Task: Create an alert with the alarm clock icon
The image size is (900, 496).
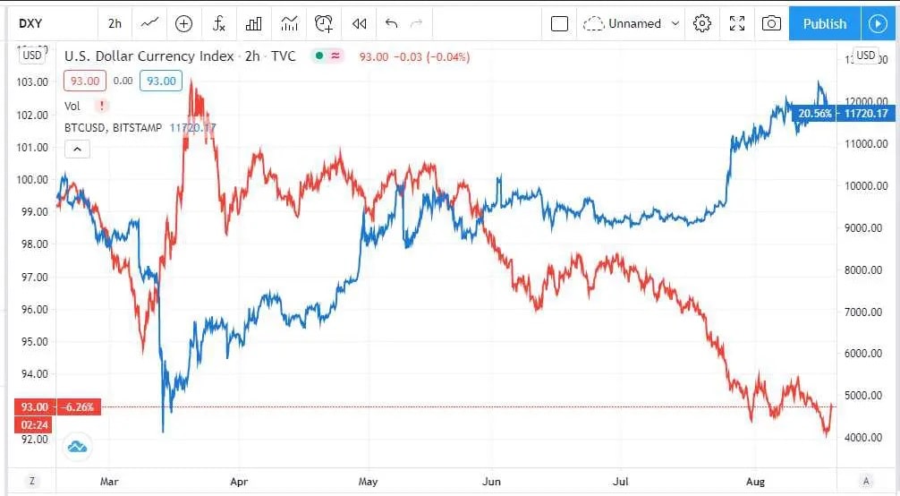Action: point(324,23)
